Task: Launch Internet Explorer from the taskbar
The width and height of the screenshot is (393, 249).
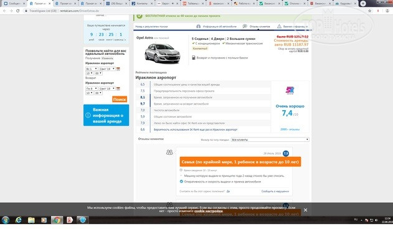Action: [x=19, y=220]
